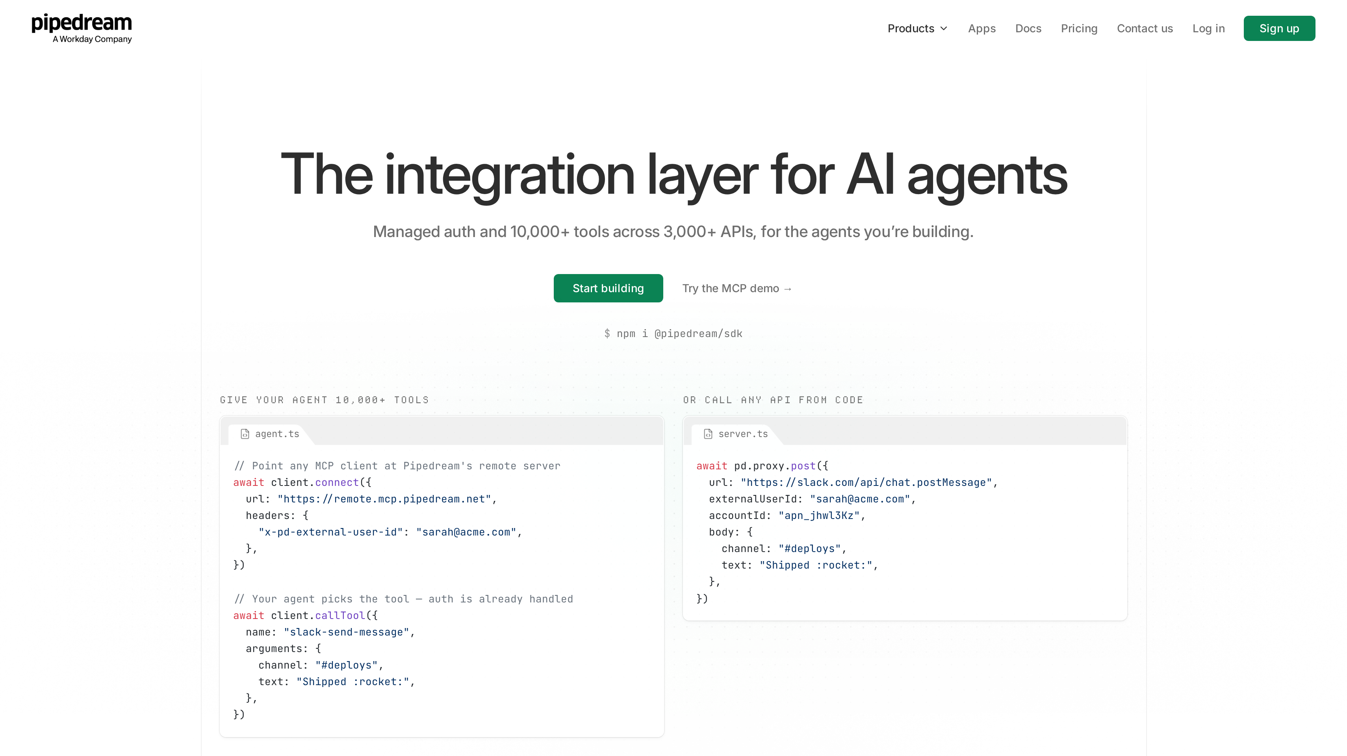Click the agent.ts file icon
The image size is (1347, 756).
(x=245, y=434)
